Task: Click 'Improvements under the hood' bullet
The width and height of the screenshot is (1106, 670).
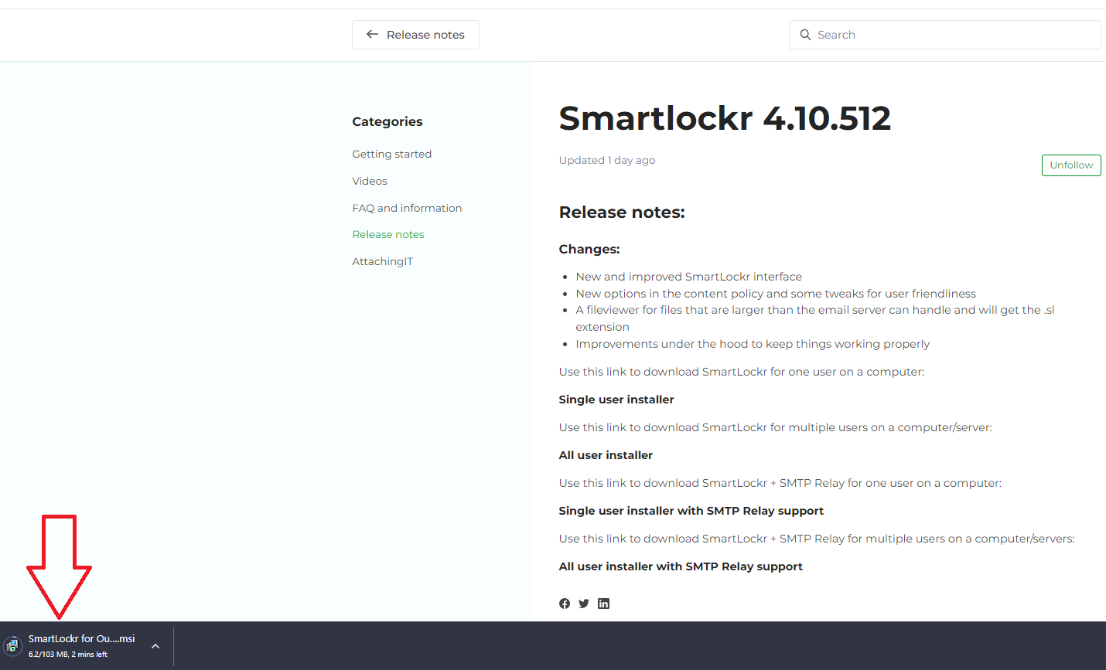Action: (x=753, y=344)
